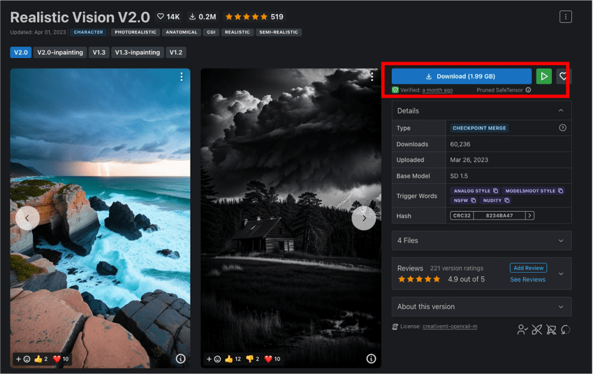This screenshot has width=593, height=374.
Task: Switch to the V2.0-inpainting version tab
Action: [x=61, y=52]
